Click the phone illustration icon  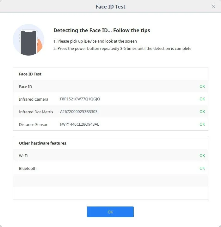[28, 40]
